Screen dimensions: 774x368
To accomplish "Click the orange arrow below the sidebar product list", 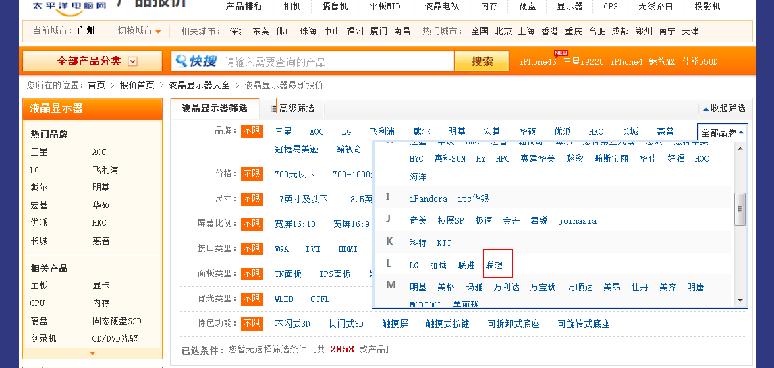I will (x=92, y=353).
